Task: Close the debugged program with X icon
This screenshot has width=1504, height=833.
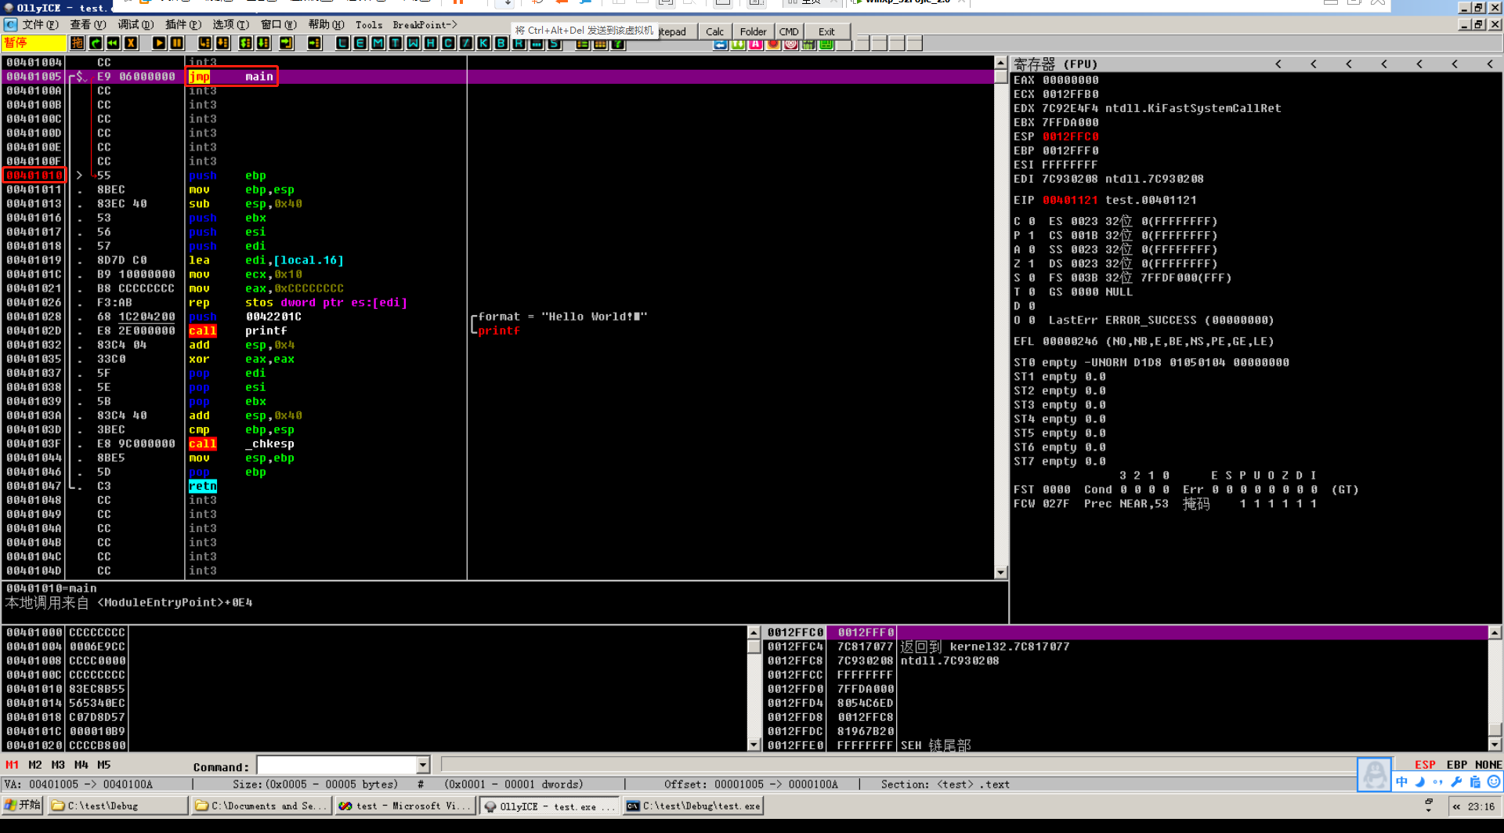Action: (132, 43)
